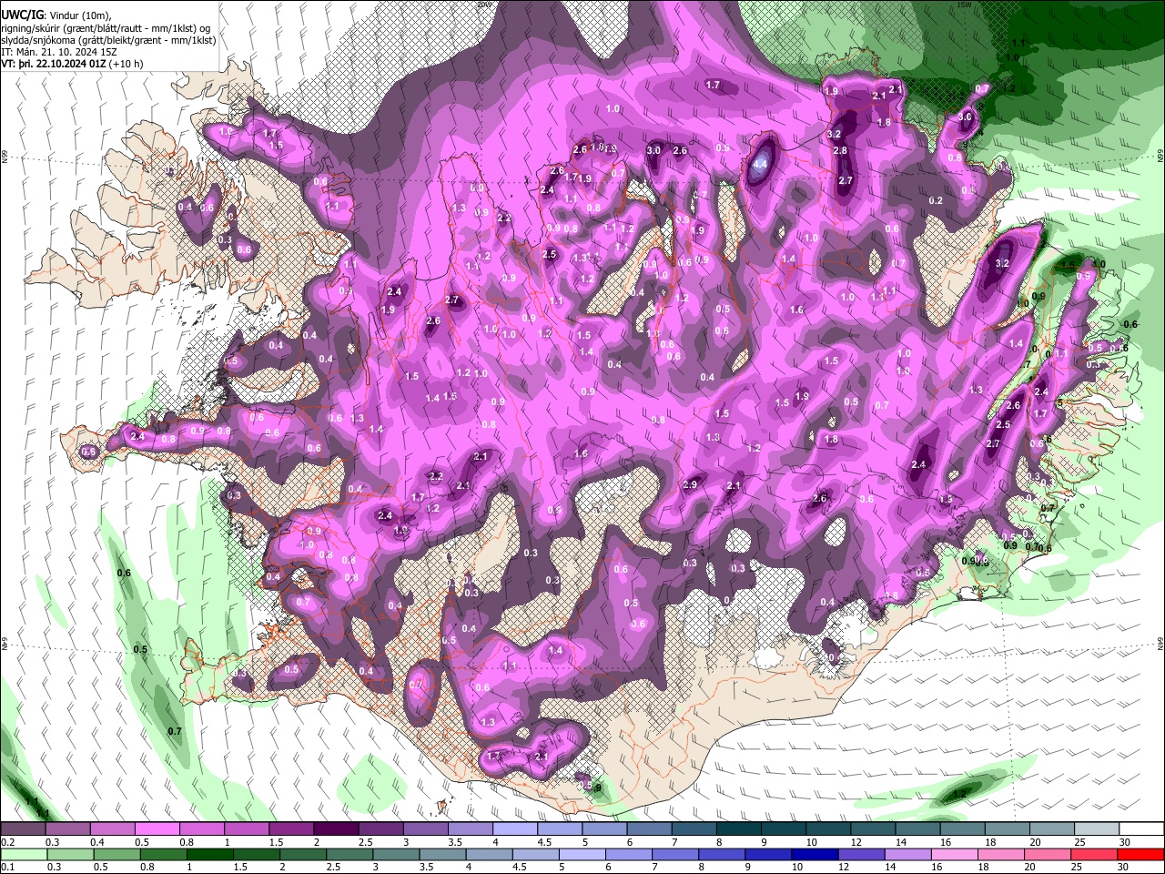Select the grey-green rain-scale swatch labeled 3
The image size is (1165, 874).
[396, 854]
